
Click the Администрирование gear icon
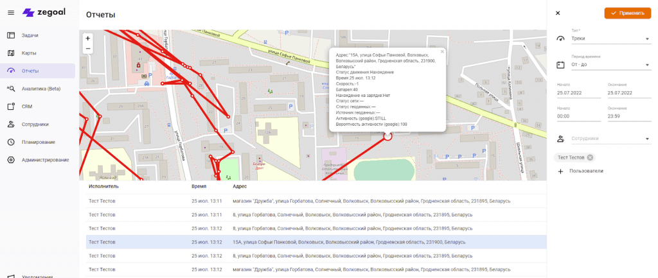11,160
